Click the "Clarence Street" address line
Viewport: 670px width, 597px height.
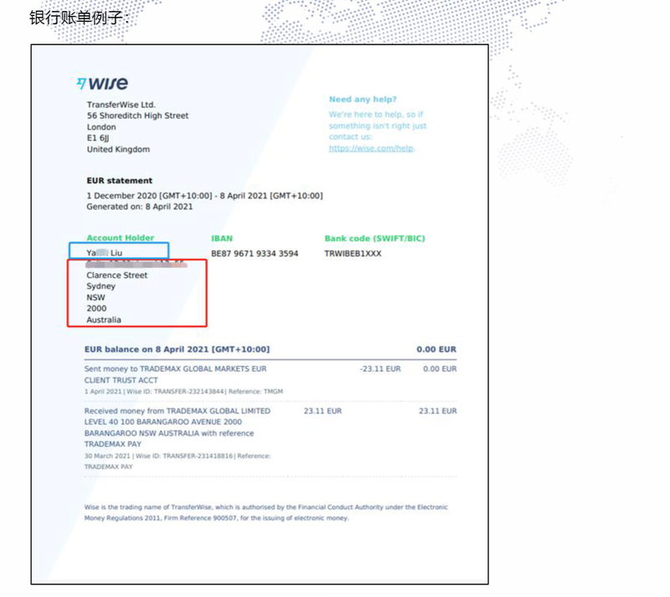pos(116,275)
